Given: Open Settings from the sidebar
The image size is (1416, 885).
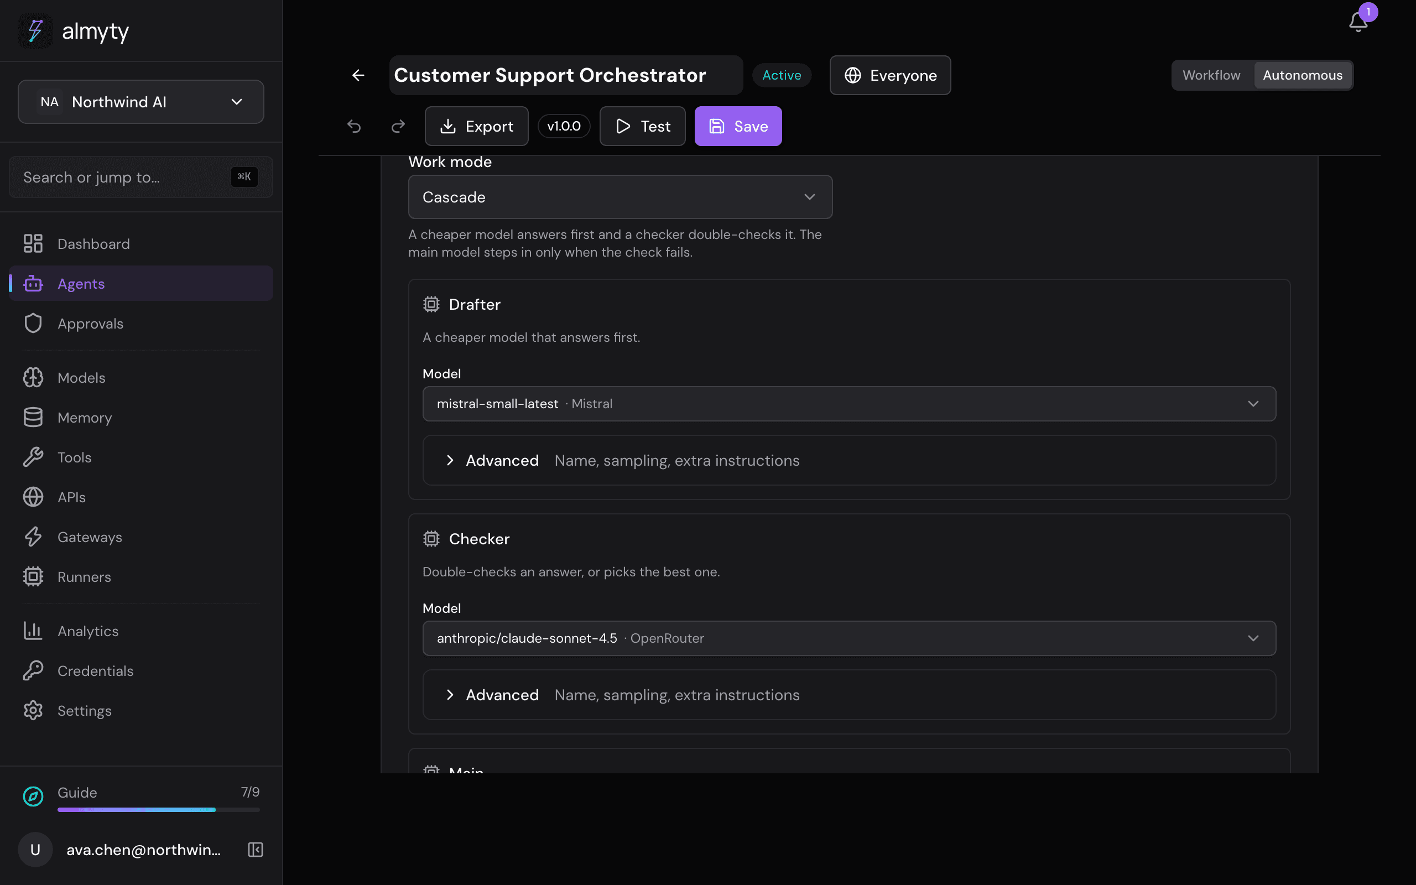Looking at the screenshot, I should [141, 711].
